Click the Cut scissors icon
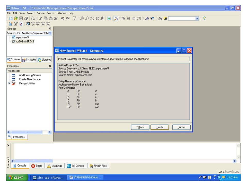Image resolution: width=247 pixels, height=185 pixels. click(41, 18)
